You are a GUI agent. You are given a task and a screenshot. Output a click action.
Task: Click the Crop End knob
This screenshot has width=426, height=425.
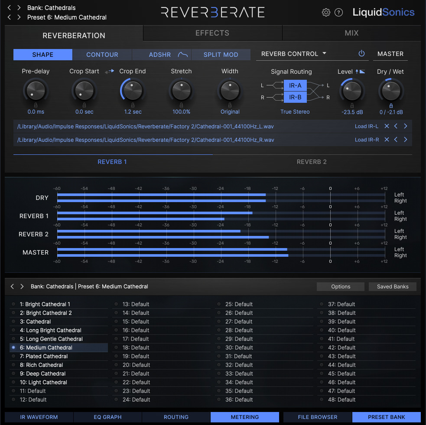(x=133, y=90)
